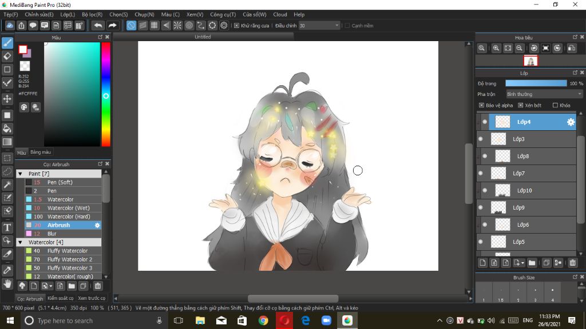Open Pha trộn blend mode dropdown

pyautogui.click(x=544, y=94)
